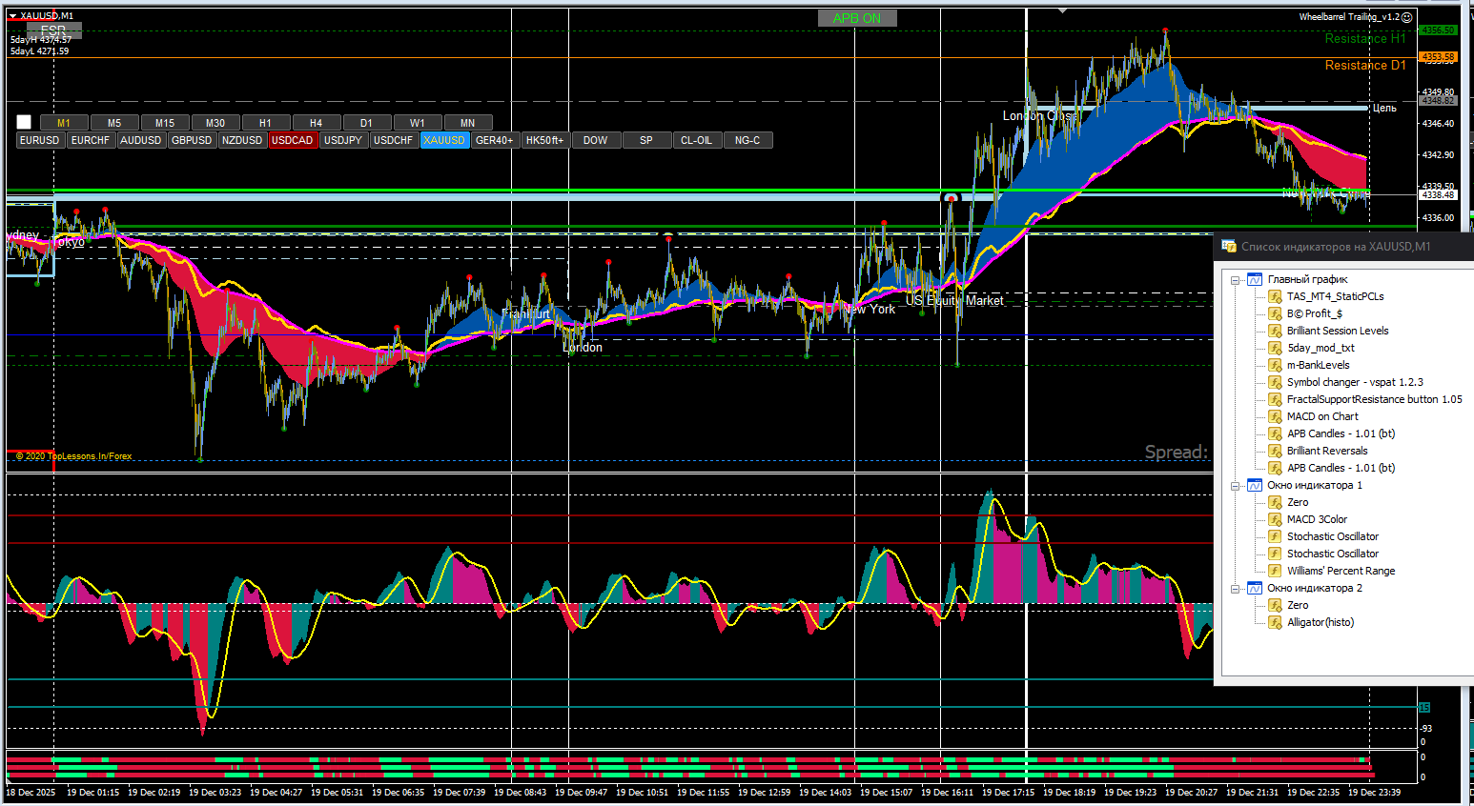Select the Zero icon under Окно индикатора 2

[x=1275, y=605]
